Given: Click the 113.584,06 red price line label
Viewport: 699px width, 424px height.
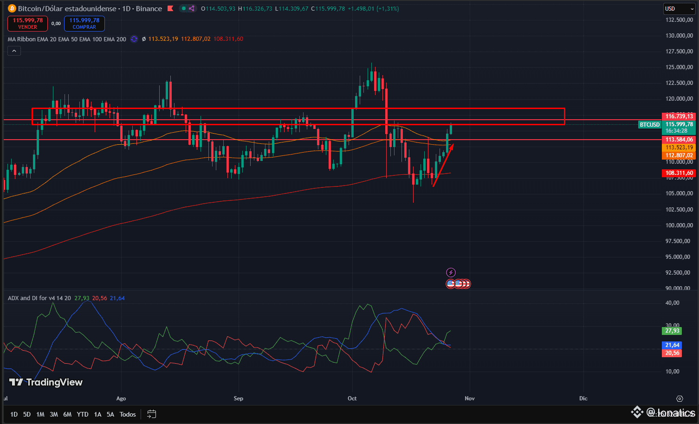Looking at the screenshot, I should [679, 140].
